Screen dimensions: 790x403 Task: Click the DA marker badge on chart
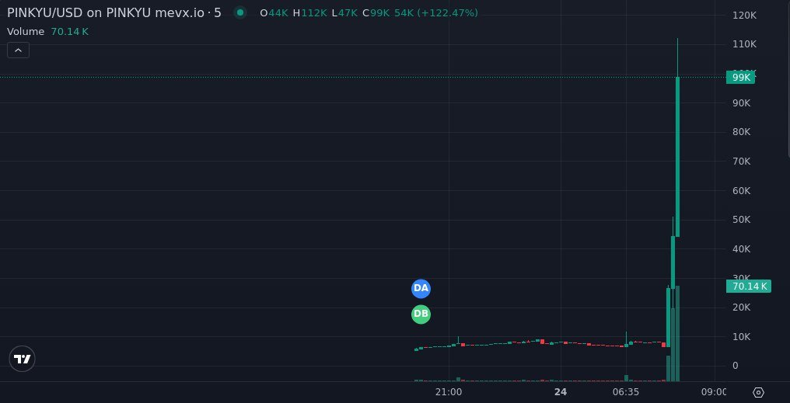[x=421, y=289]
